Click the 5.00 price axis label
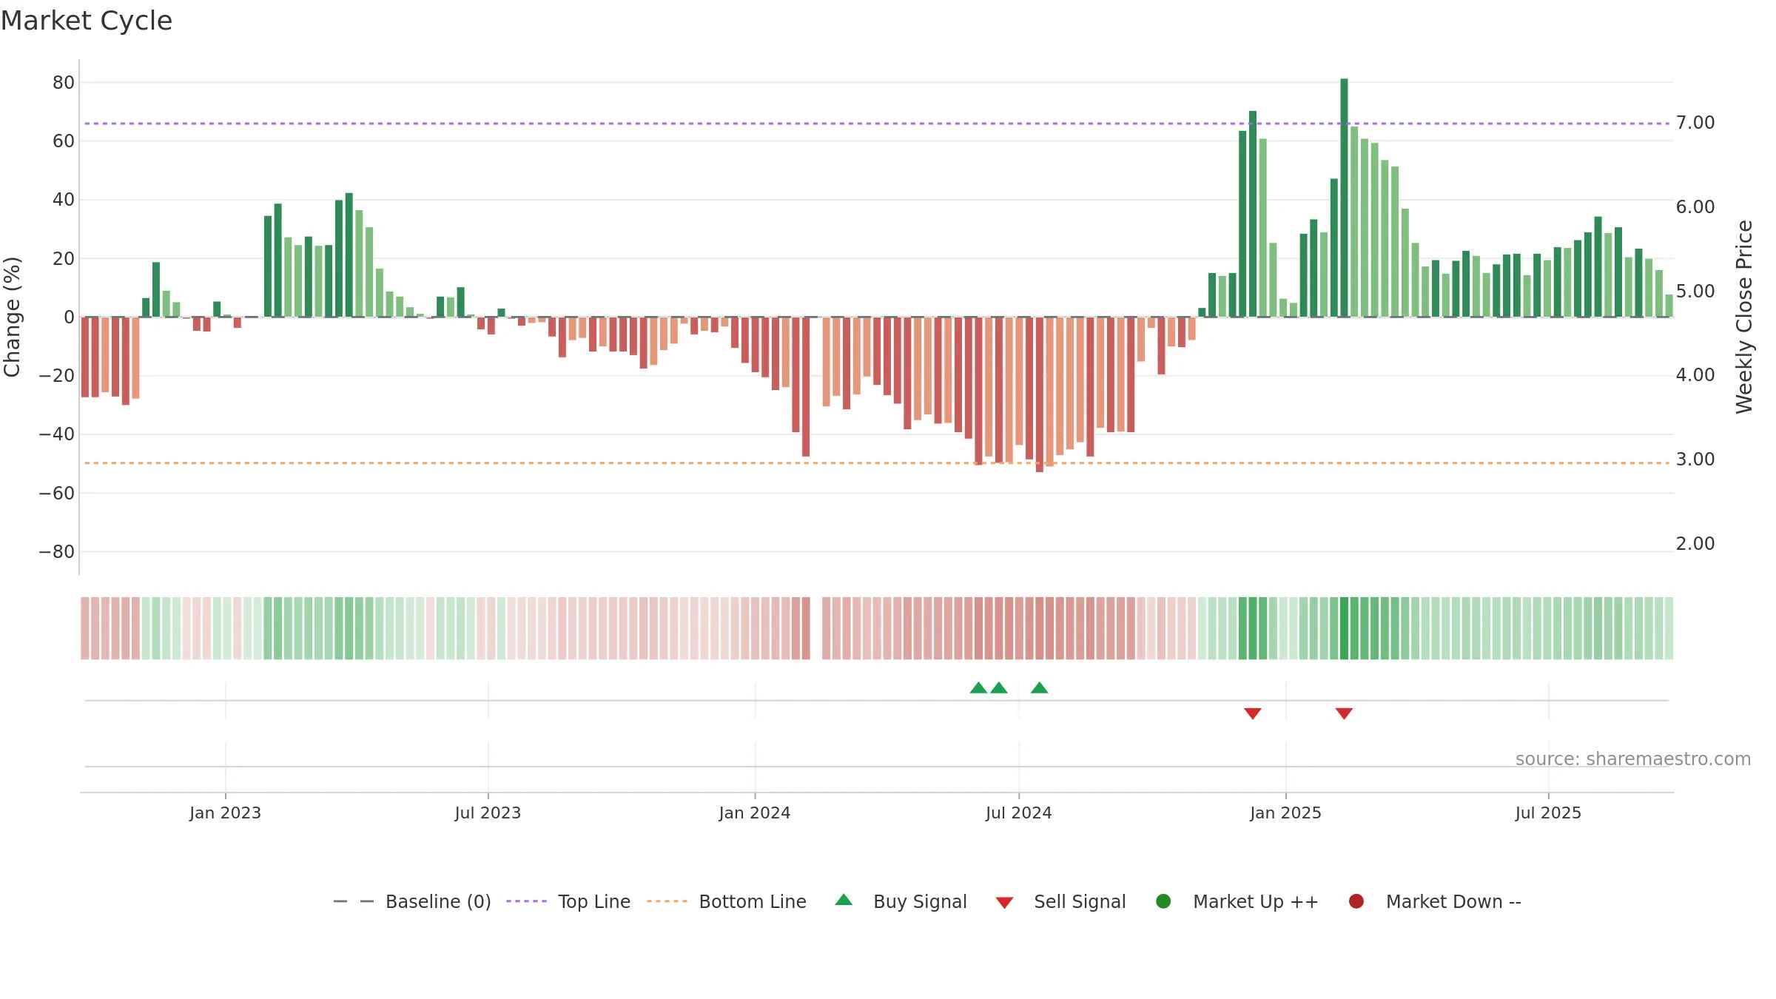 (1695, 291)
